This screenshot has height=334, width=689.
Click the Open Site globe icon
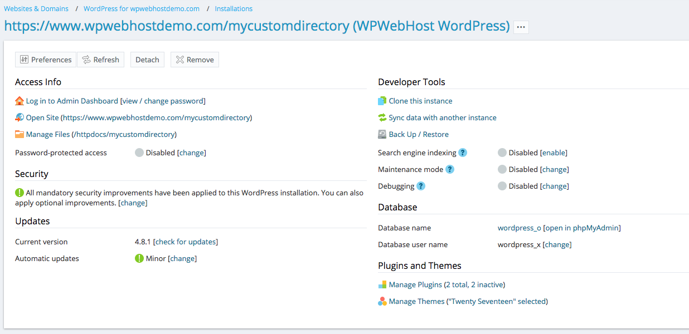click(20, 117)
